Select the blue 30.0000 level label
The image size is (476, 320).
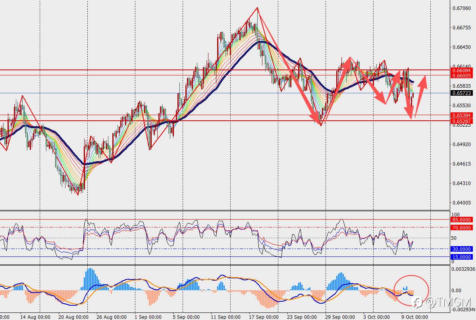coord(461,249)
